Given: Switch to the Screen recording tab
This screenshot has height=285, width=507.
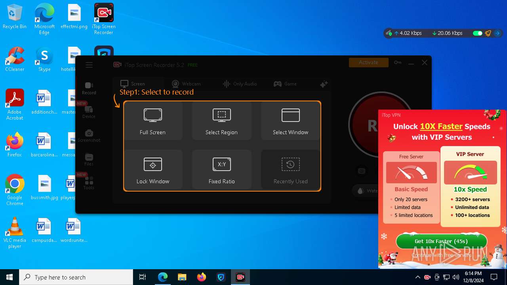Looking at the screenshot, I should tap(133, 84).
